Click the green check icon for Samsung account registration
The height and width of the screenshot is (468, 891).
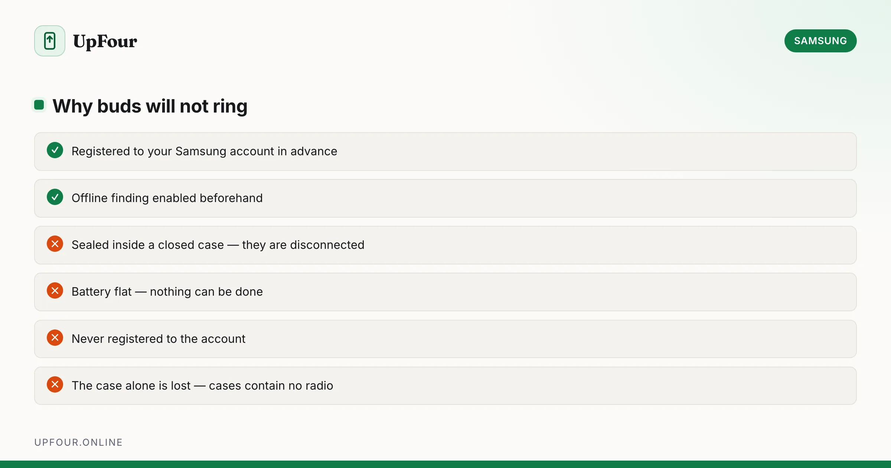pyautogui.click(x=55, y=150)
